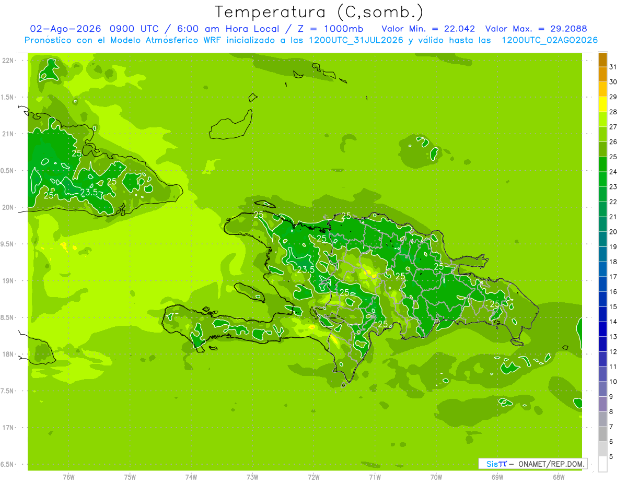The width and height of the screenshot is (627, 484).
Task: Click the SisTT – ONAMET/REP.DOM. watermark box
Action: (x=533, y=464)
